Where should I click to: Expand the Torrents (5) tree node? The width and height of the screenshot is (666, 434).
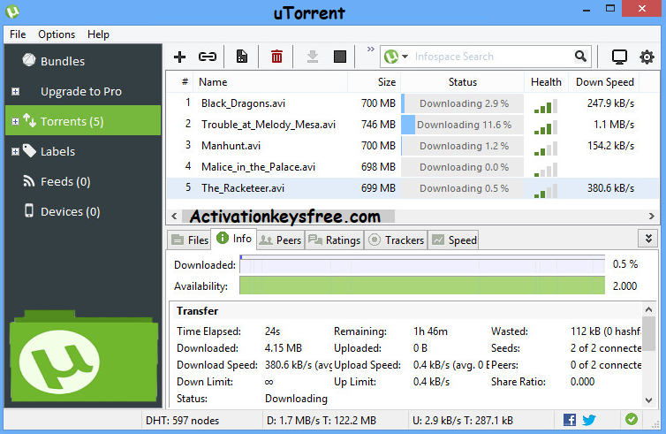(15, 122)
